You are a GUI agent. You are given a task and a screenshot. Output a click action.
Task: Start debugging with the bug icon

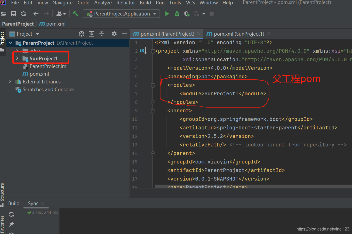(177, 14)
